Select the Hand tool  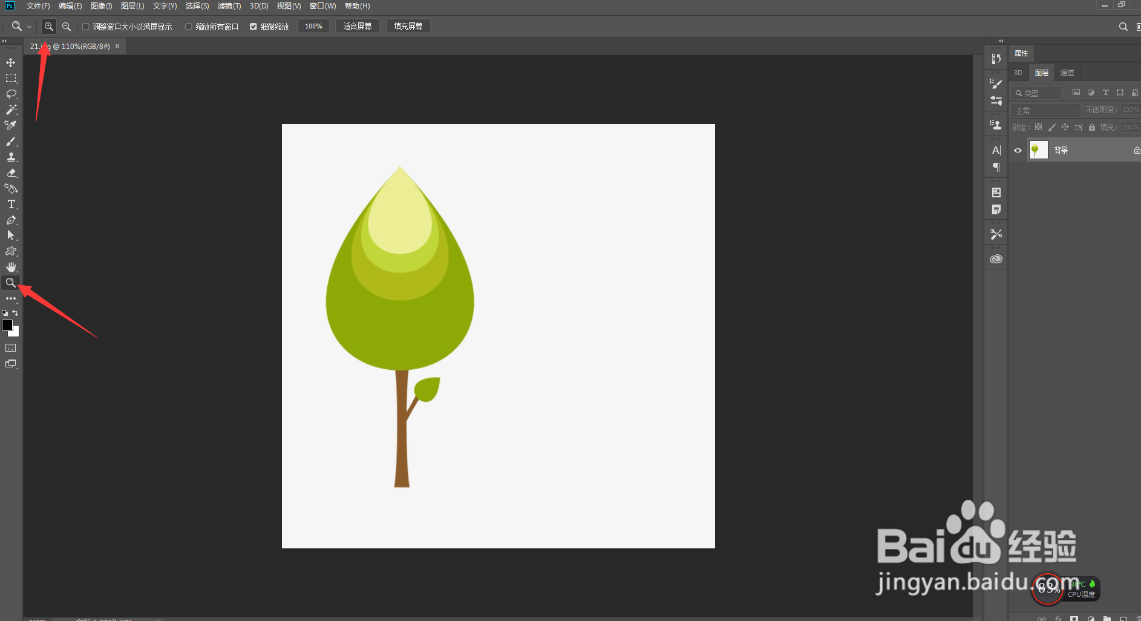[11, 267]
